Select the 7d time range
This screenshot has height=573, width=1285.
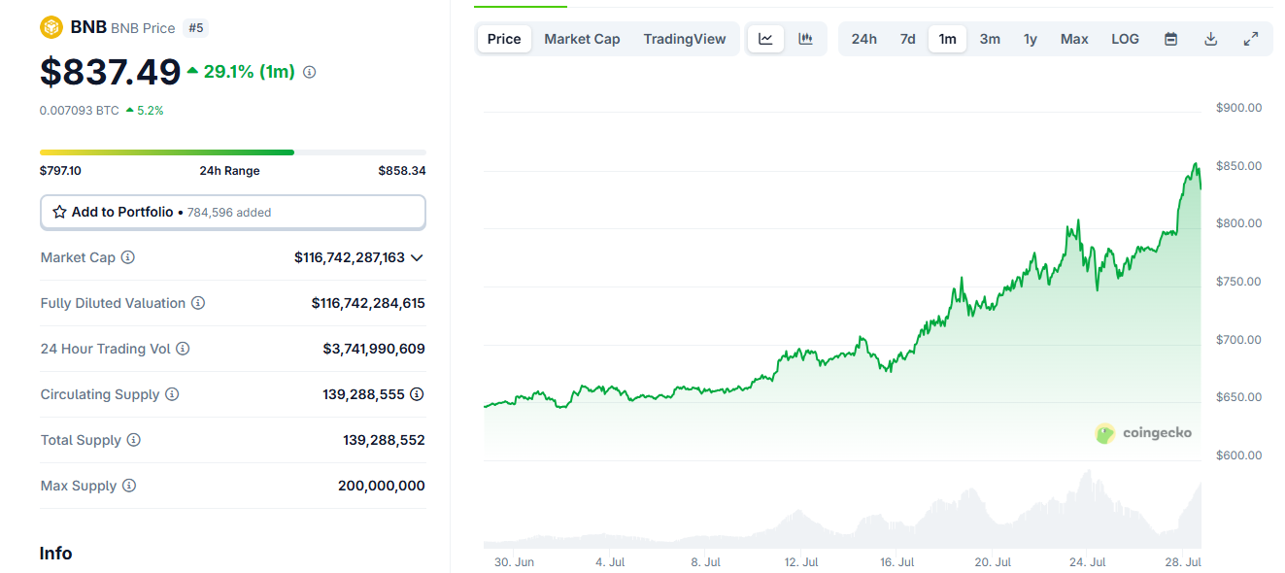(x=907, y=39)
